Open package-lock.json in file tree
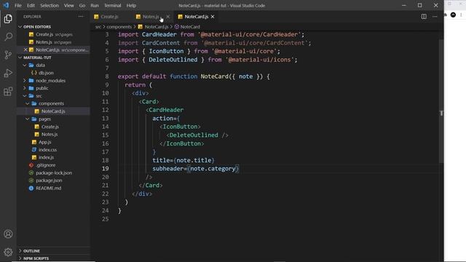 click(54, 173)
